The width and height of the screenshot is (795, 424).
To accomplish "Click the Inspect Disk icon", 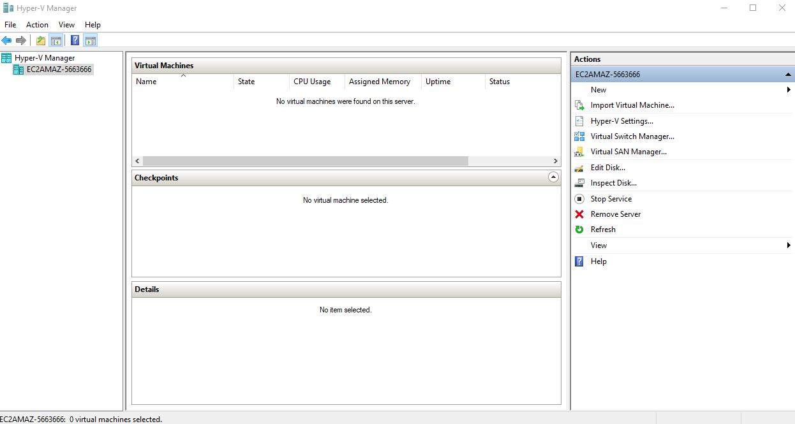I will click(x=579, y=183).
